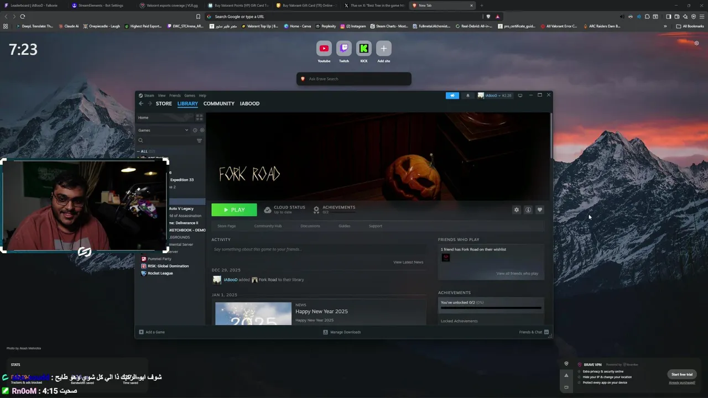
Task: Click Start free trial for Brave VPN
Action: coord(682,374)
